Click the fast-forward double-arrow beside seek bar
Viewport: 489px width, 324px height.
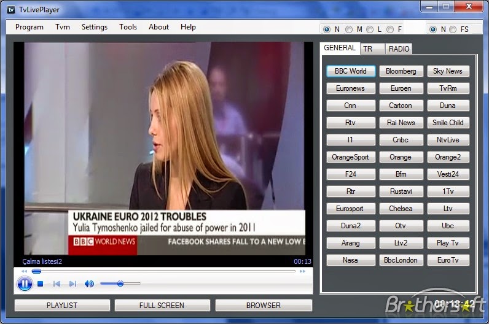point(302,271)
